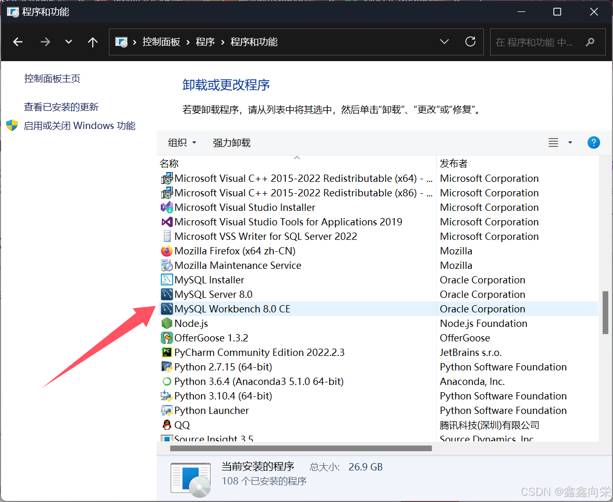Select the Anaconda, Inc. publisher cell

point(472,381)
